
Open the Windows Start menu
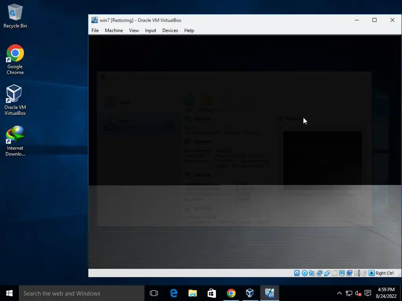click(9, 293)
